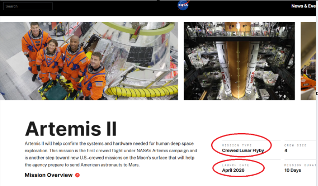The image size is (318, 186).
Task: Click the Artemis II page heading
Action: [x=71, y=129]
